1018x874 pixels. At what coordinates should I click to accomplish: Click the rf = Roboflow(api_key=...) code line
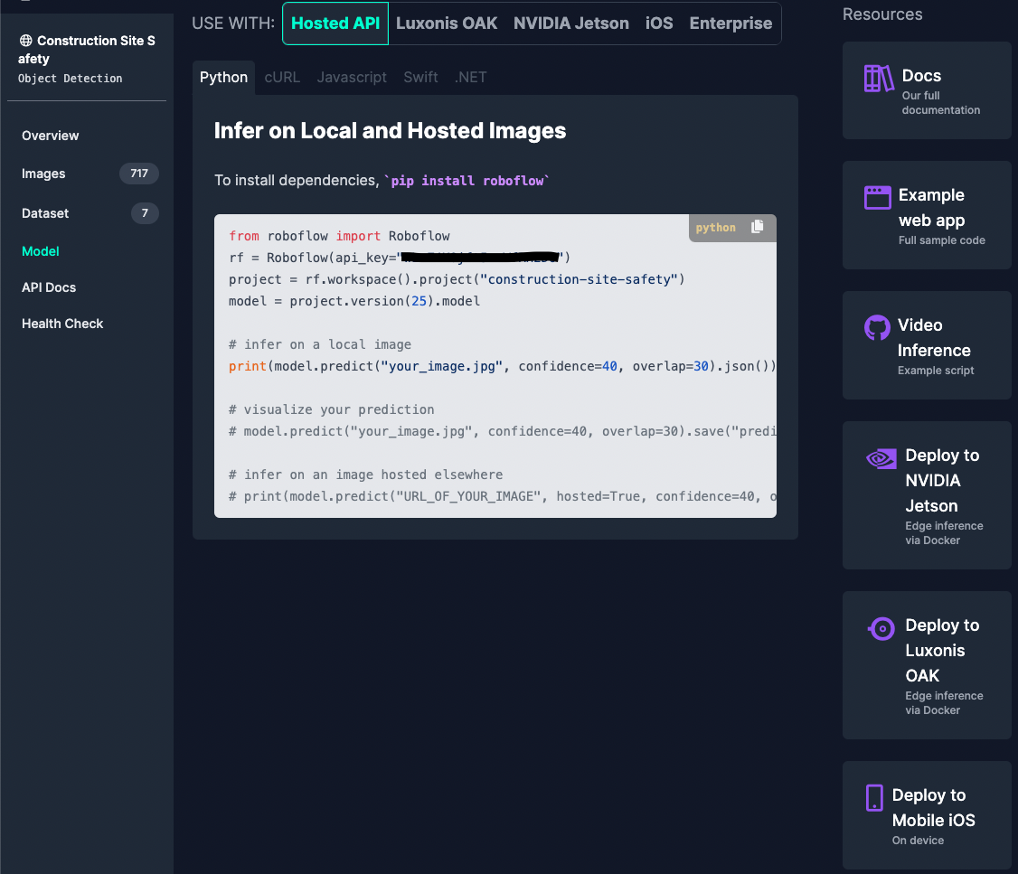click(400, 258)
